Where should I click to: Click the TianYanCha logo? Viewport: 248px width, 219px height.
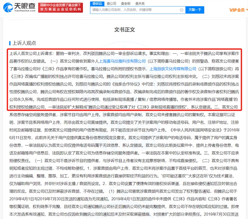(x=19, y=7)
